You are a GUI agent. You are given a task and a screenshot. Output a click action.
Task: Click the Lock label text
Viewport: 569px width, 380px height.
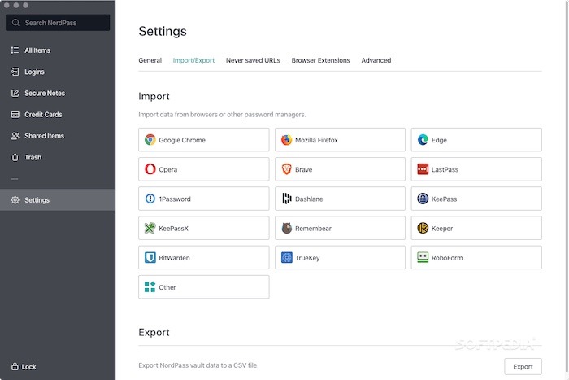[x=28, y=366]
